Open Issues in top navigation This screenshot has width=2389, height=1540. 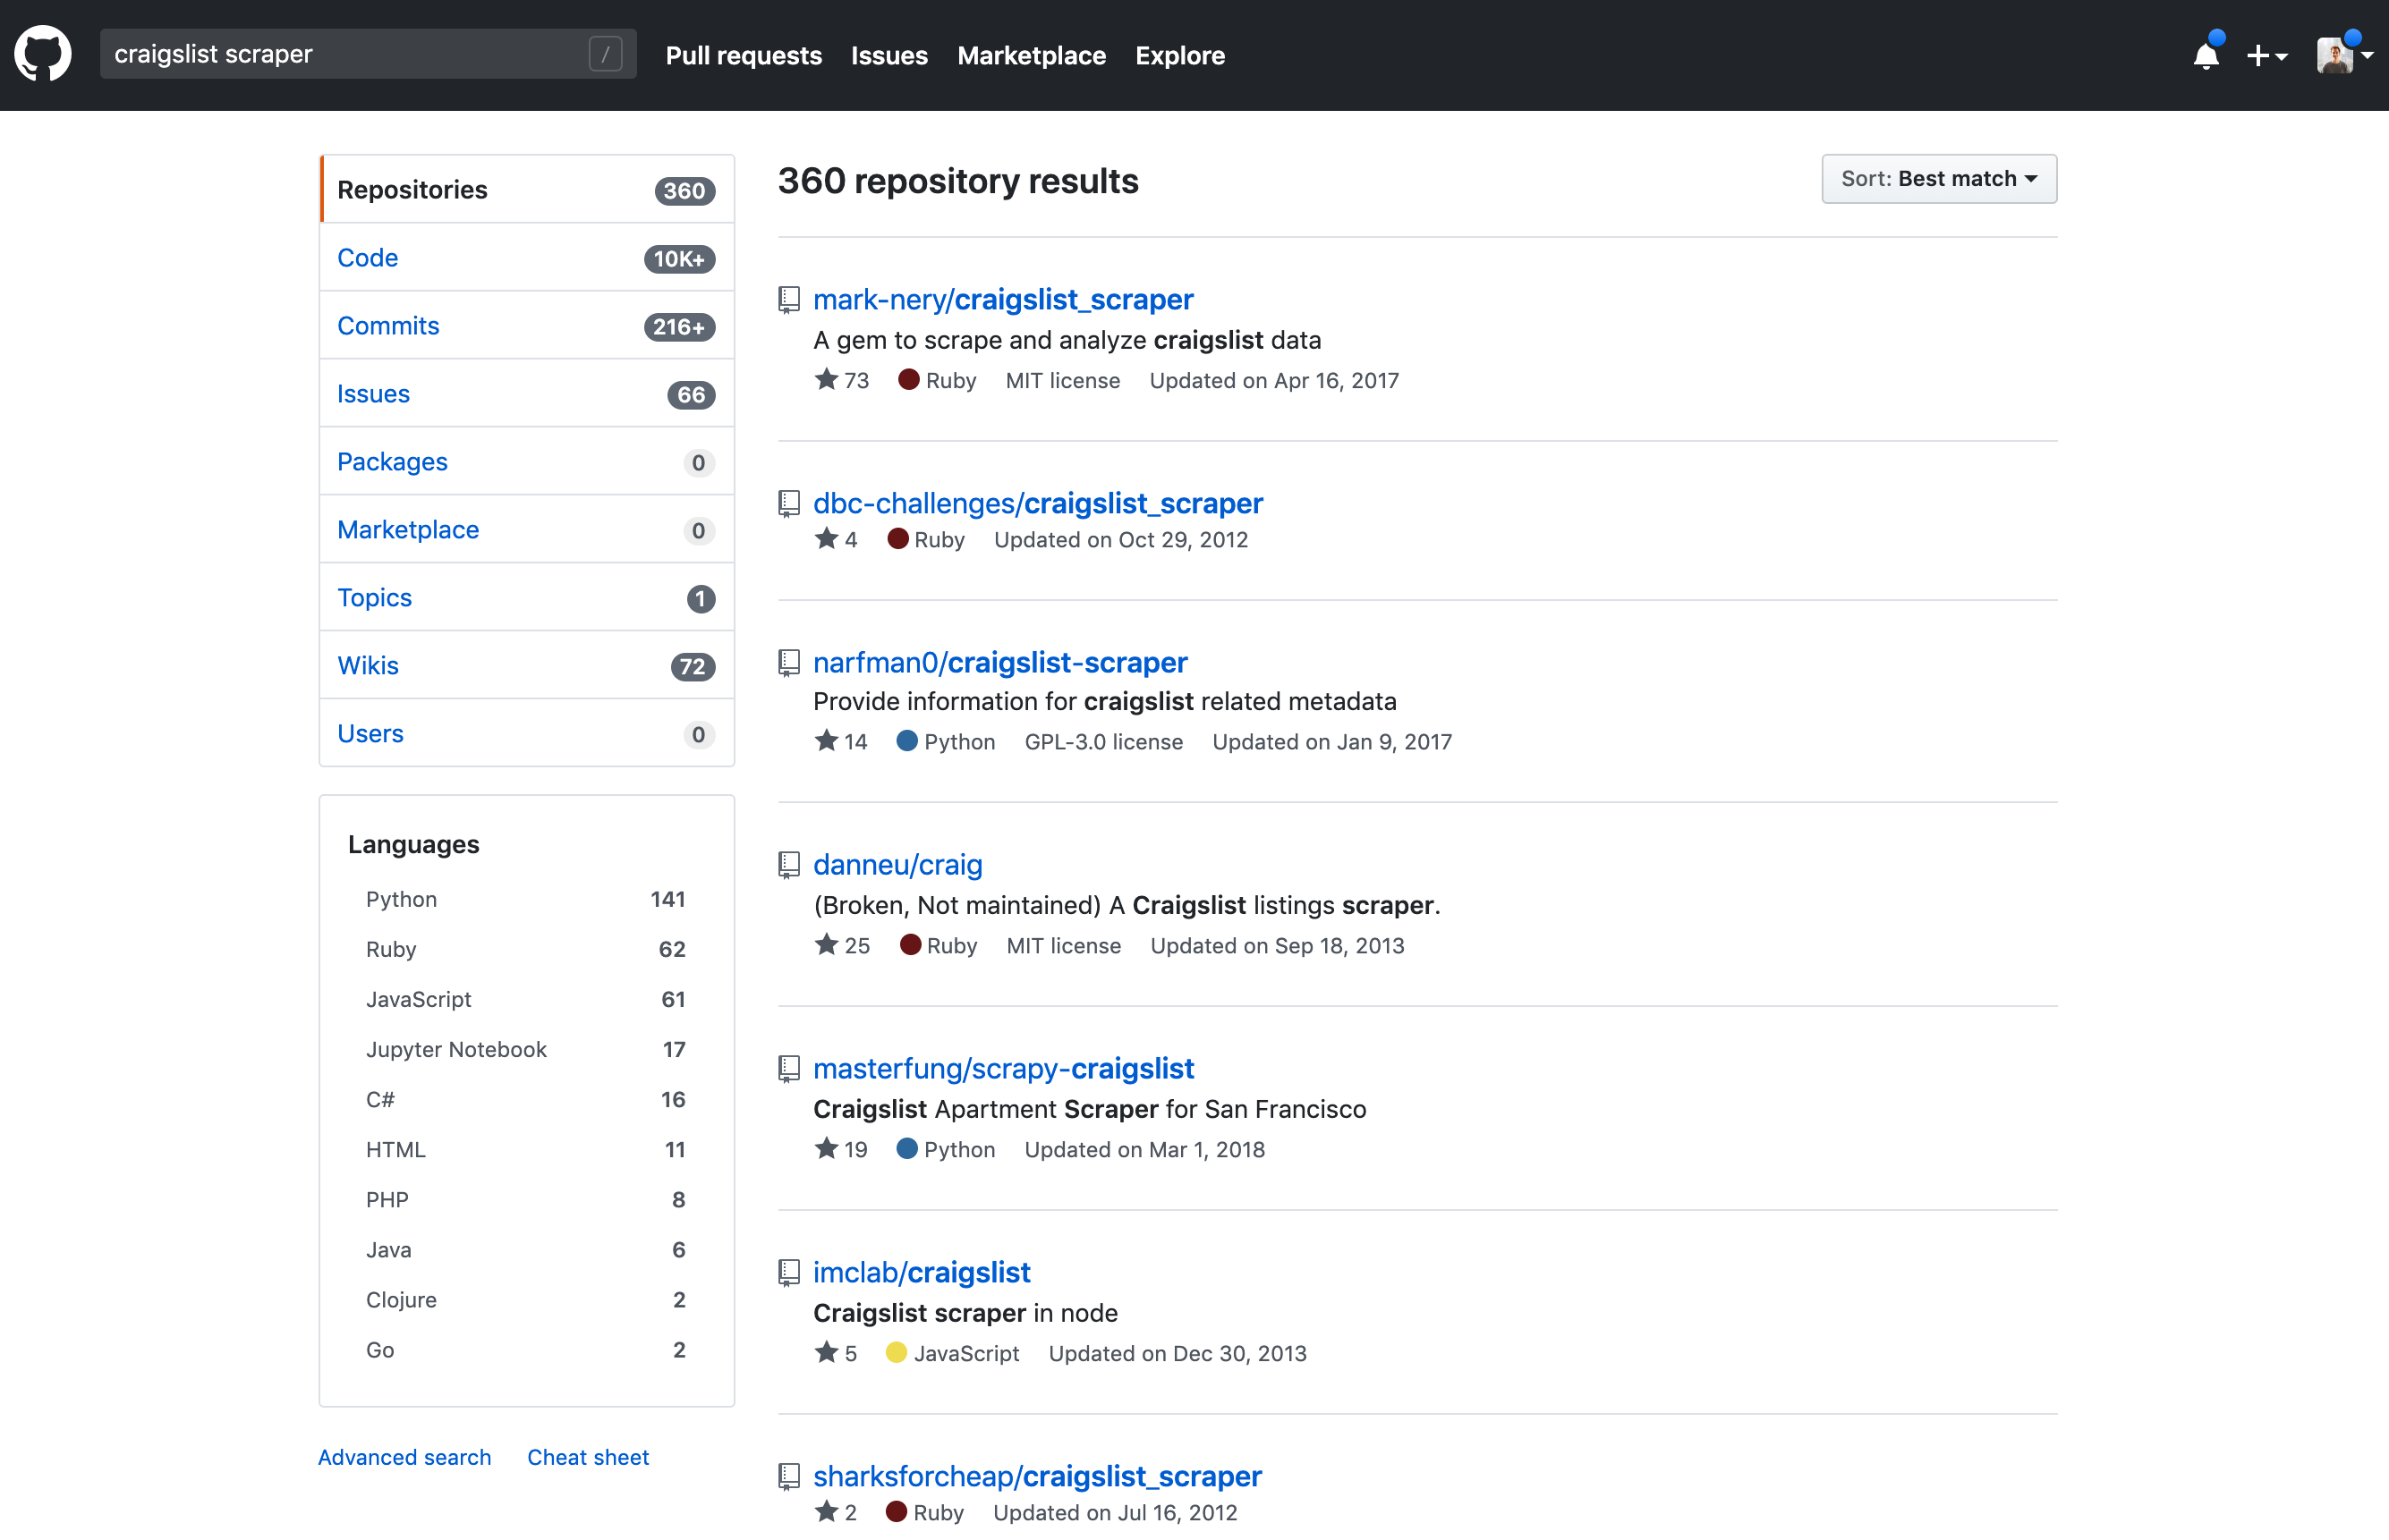[889, 55]
